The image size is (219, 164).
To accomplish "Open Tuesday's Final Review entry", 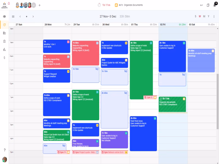I will tap(85, 143).
